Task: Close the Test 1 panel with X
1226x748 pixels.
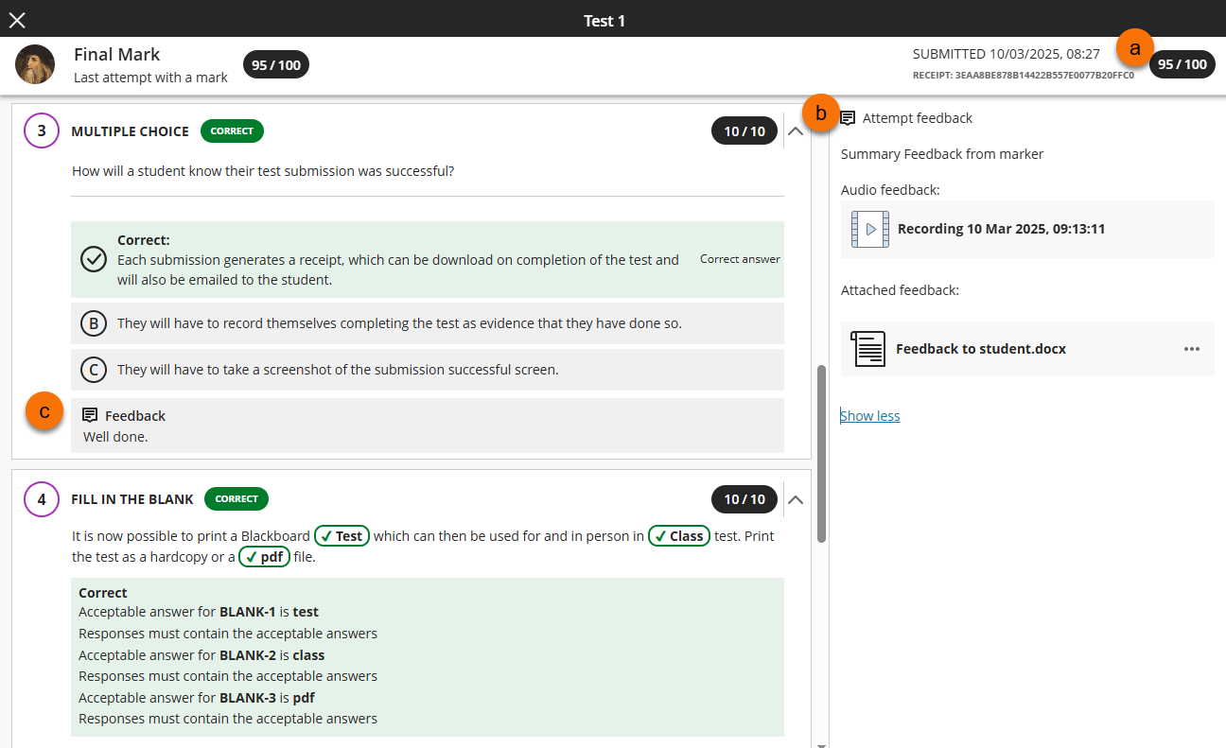Action: (17, 20)
